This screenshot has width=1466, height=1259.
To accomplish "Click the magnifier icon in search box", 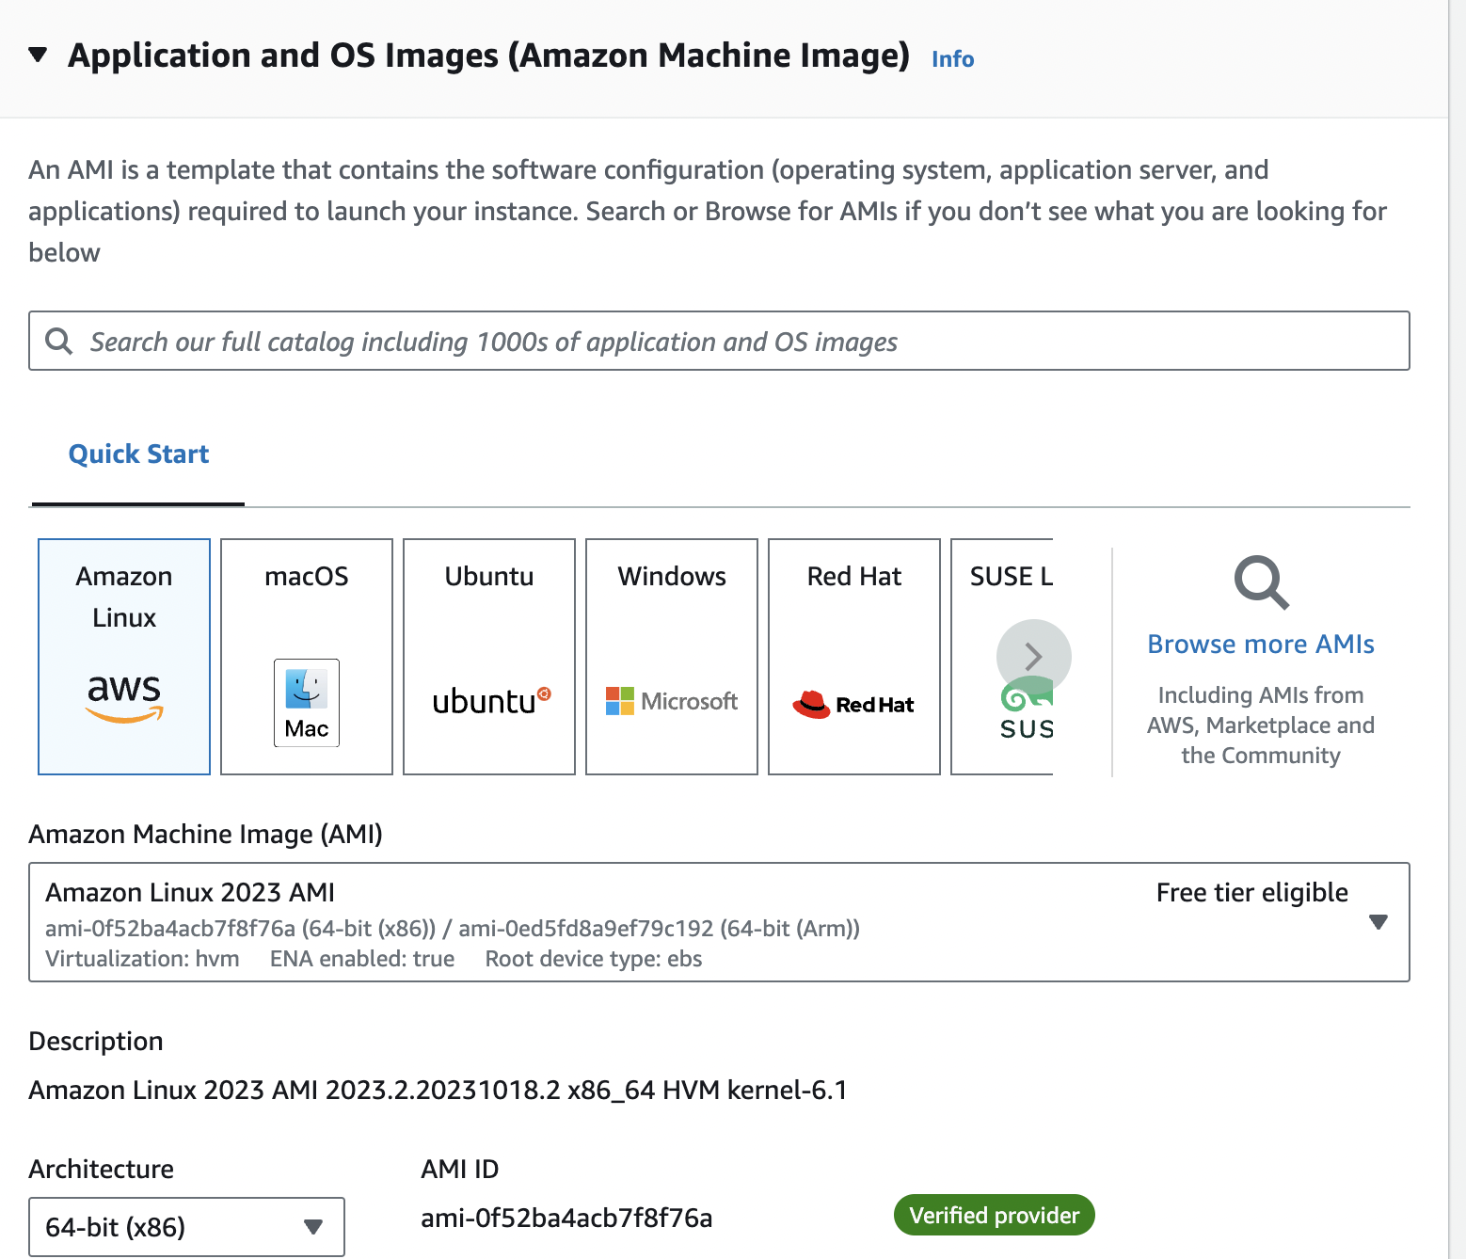I will point(59,341).
